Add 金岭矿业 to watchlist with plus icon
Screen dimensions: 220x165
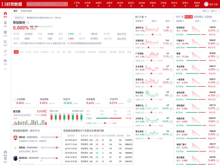tap(171, 31)
